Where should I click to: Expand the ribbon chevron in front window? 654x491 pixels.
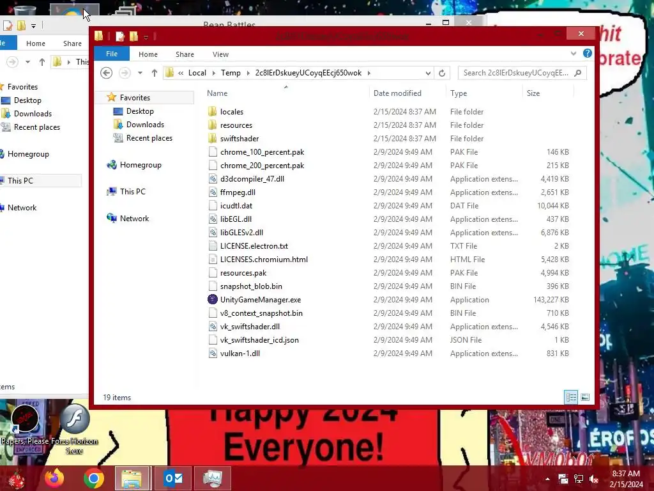point(574,54)
